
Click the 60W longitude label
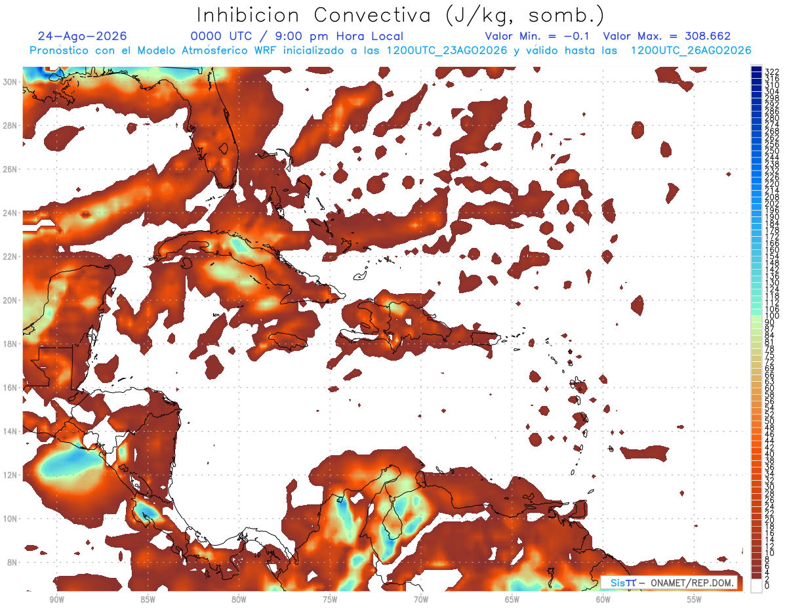[x=603, y=599]
